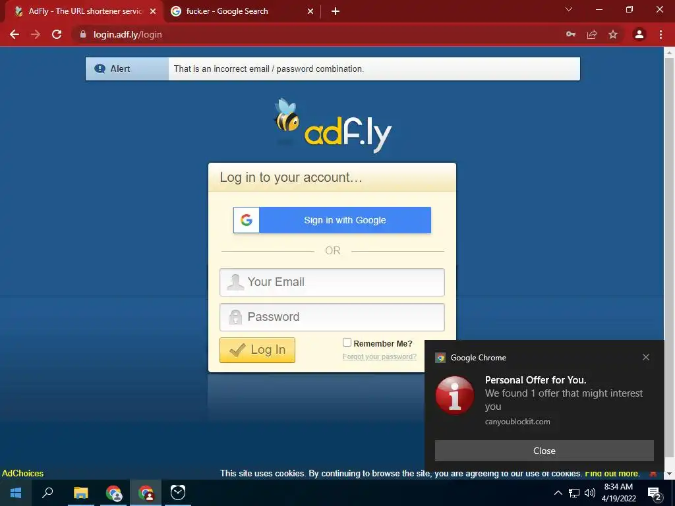The height and width of the screenshot is (506, 675).
Task: Open the clock app taskbar icon
Action: coord(178,493)
